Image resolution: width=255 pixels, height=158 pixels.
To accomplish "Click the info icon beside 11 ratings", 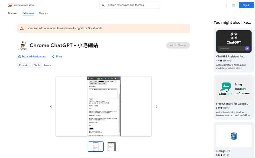I will (228, 108).
